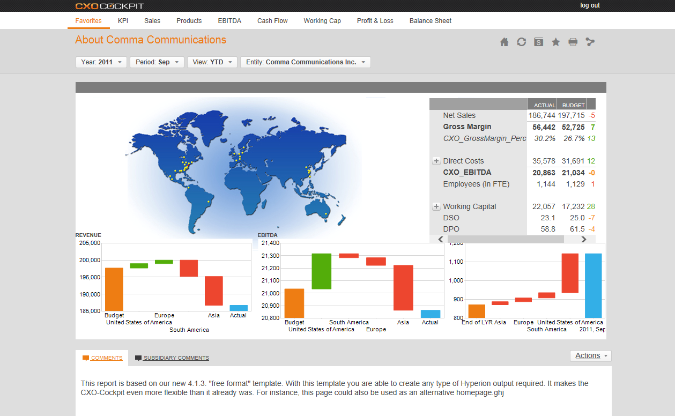Click the Employees (in FTE) row label
Screen dimensions: 675x416
(476, 184)
